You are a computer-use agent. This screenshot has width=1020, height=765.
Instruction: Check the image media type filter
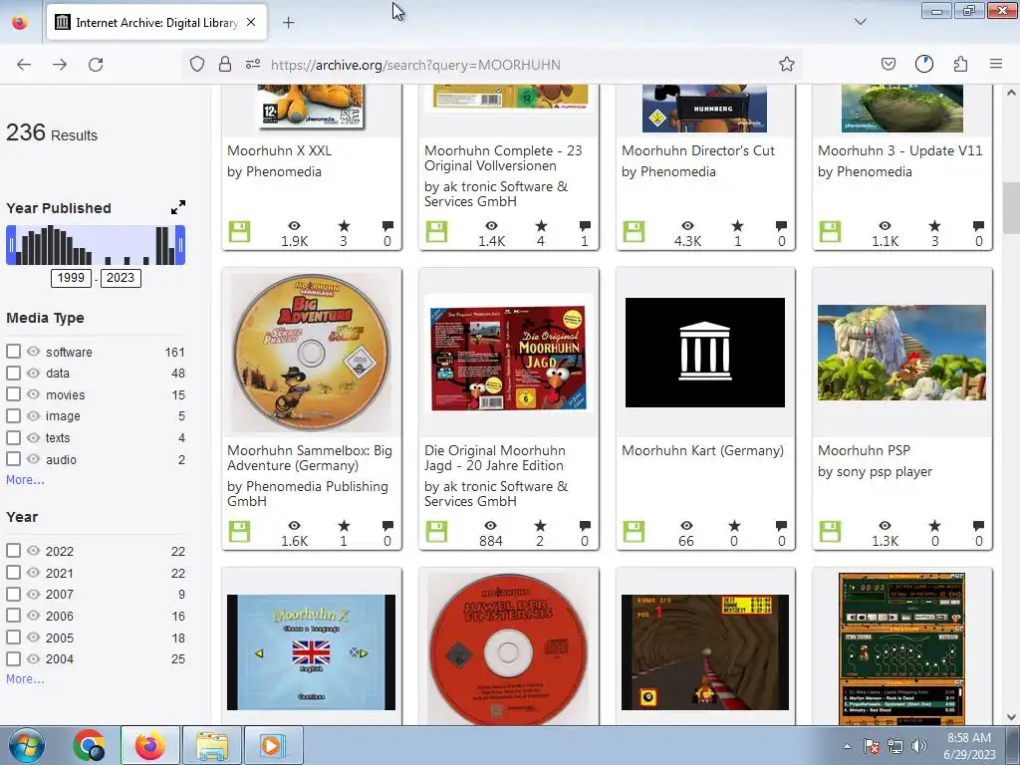[x=13, y=415]
